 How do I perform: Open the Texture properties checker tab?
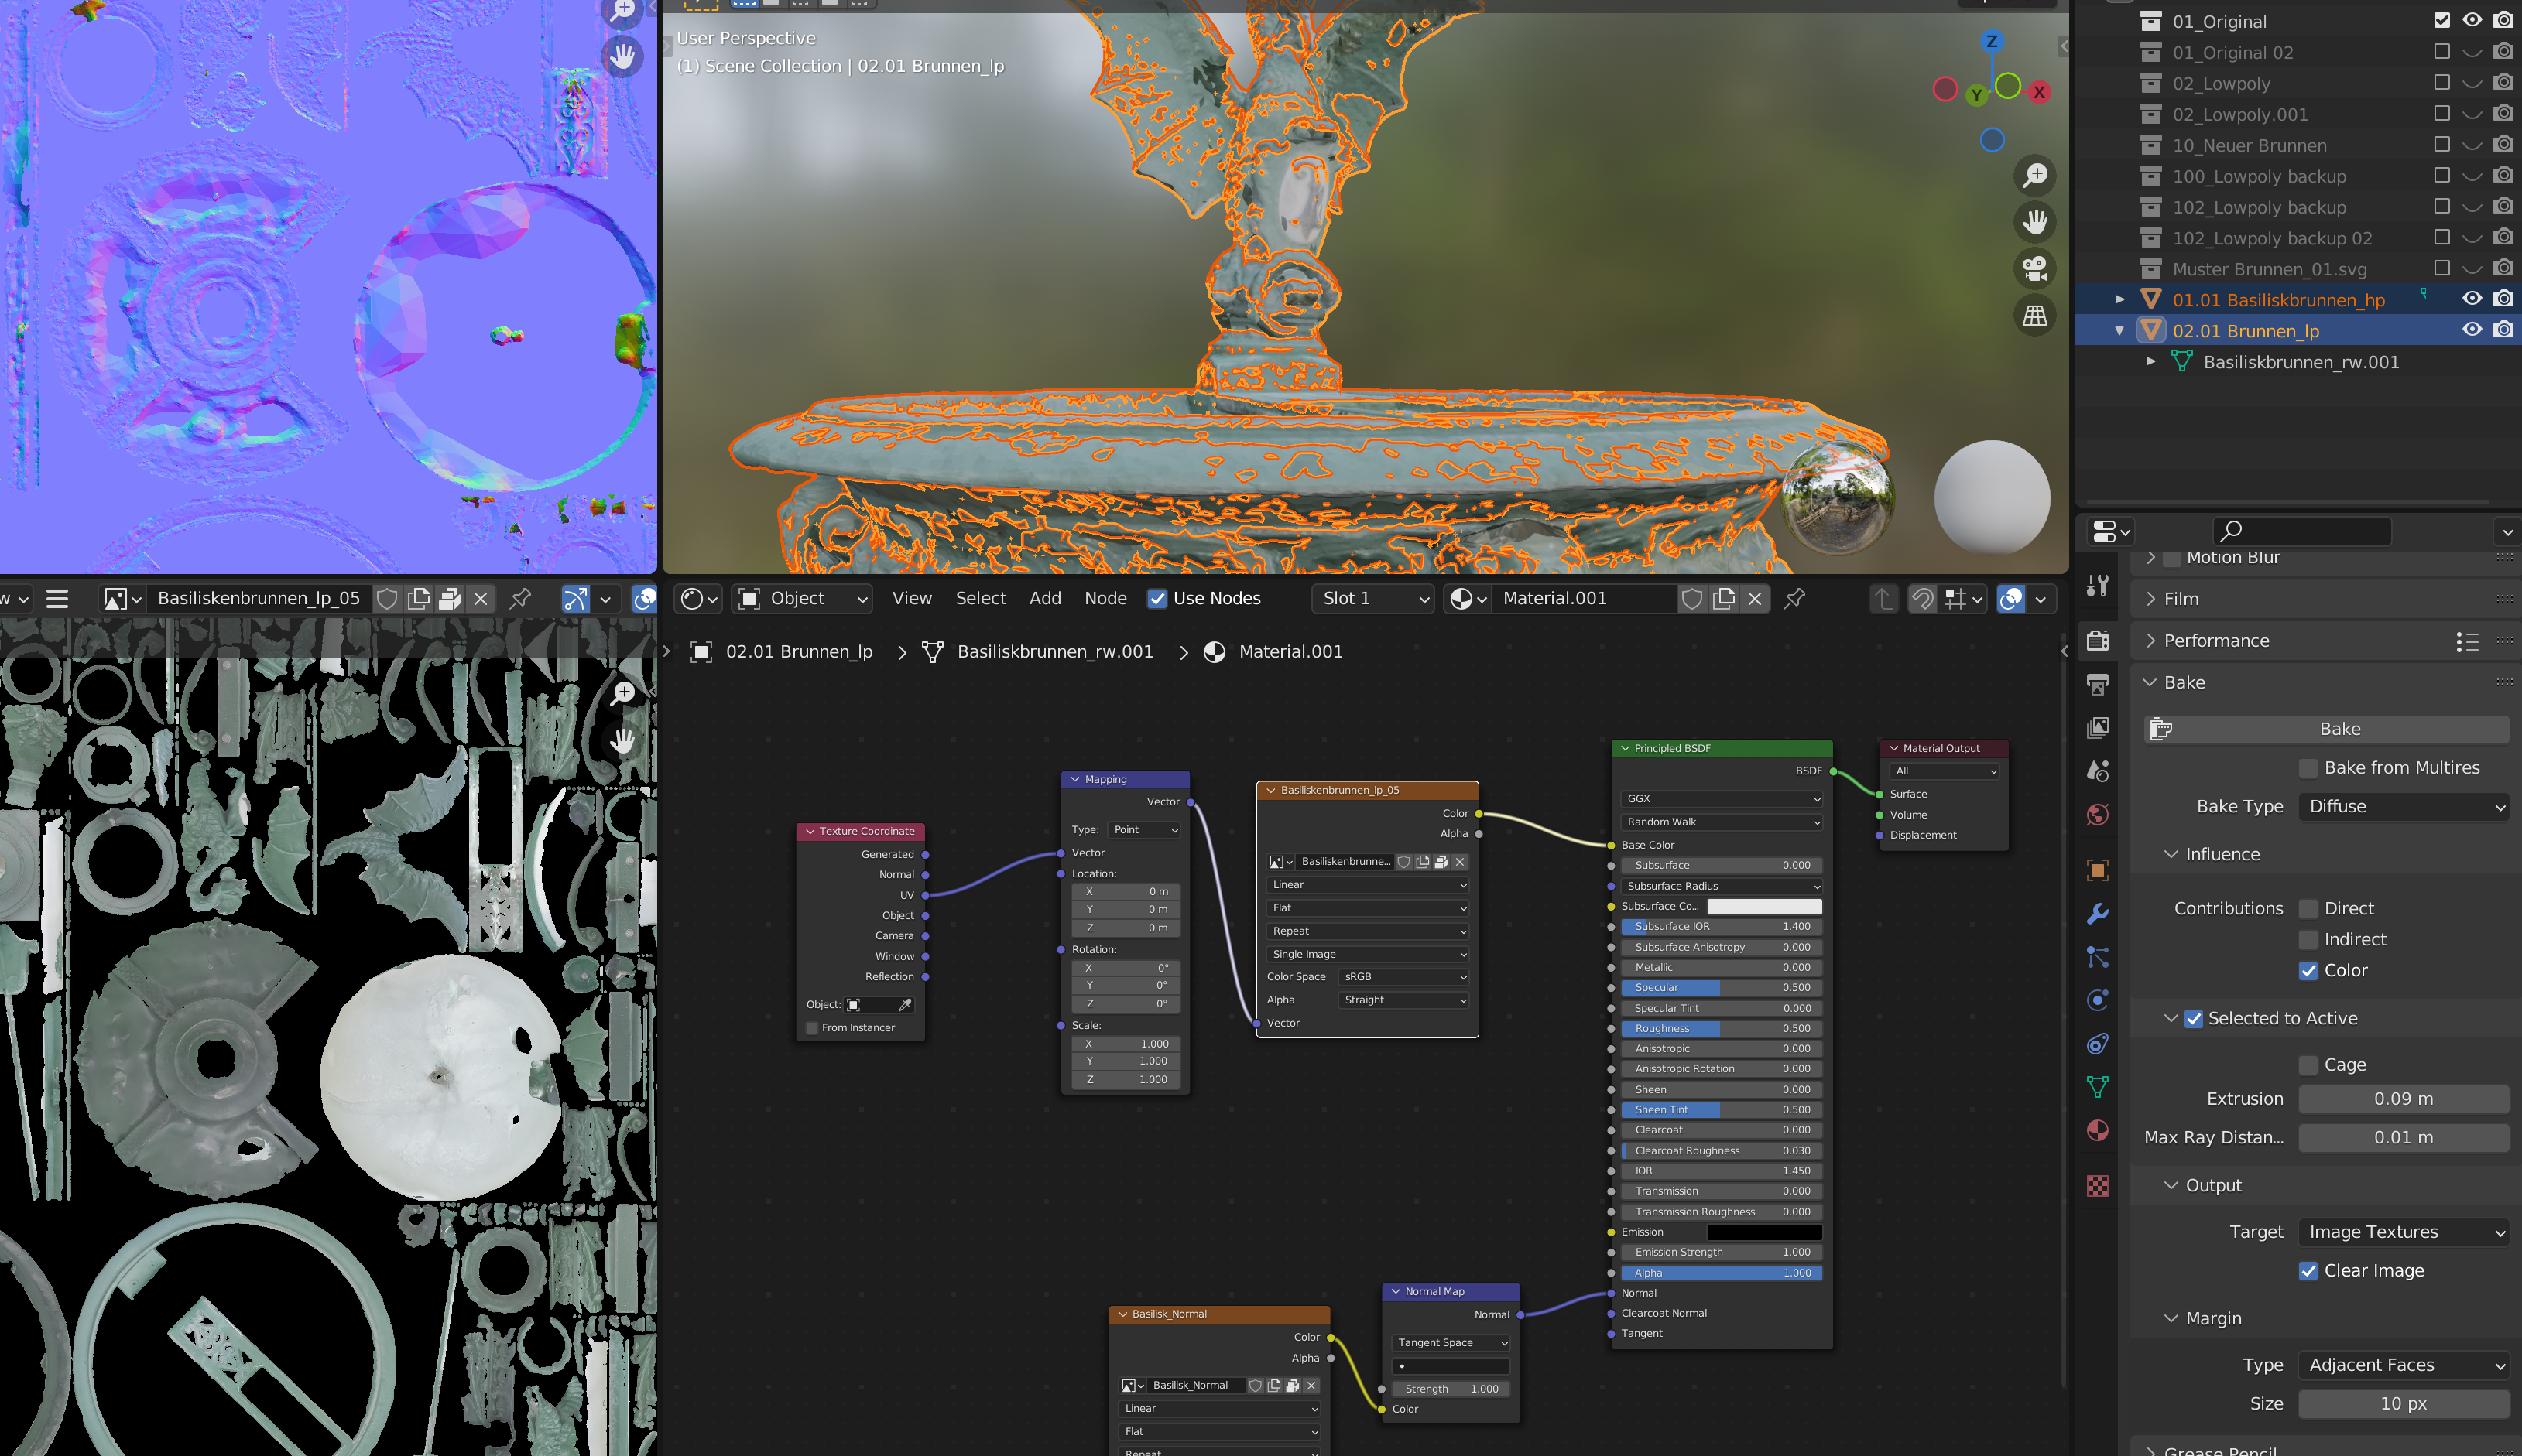[x=2098, y=1185]
